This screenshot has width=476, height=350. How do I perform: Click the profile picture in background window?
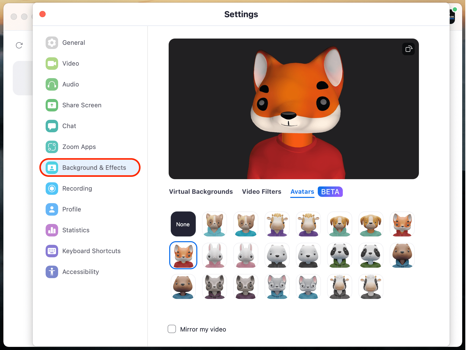coord(452,17)
